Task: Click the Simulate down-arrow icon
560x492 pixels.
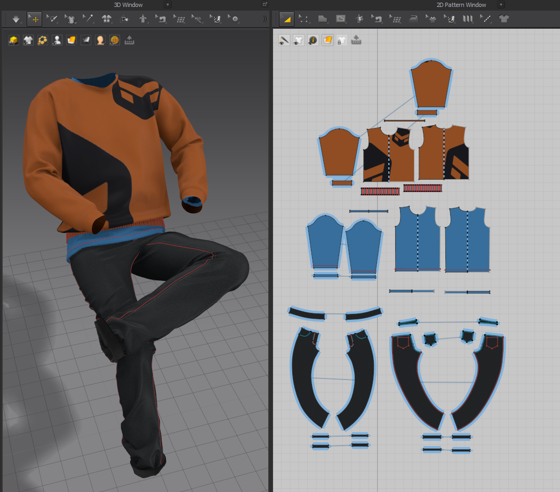Action: point(16,19)
